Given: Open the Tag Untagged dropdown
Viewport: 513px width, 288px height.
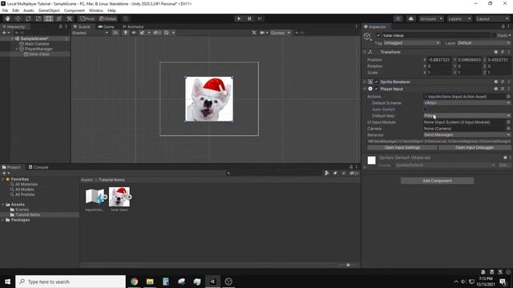Looking at the screenshot, I should pyautogui.click(x=411, y=42).
